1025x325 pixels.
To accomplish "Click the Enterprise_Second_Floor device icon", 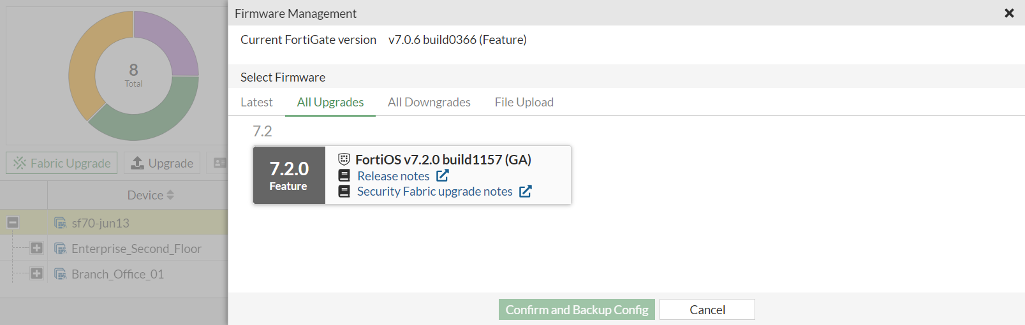I will point(61,249).
